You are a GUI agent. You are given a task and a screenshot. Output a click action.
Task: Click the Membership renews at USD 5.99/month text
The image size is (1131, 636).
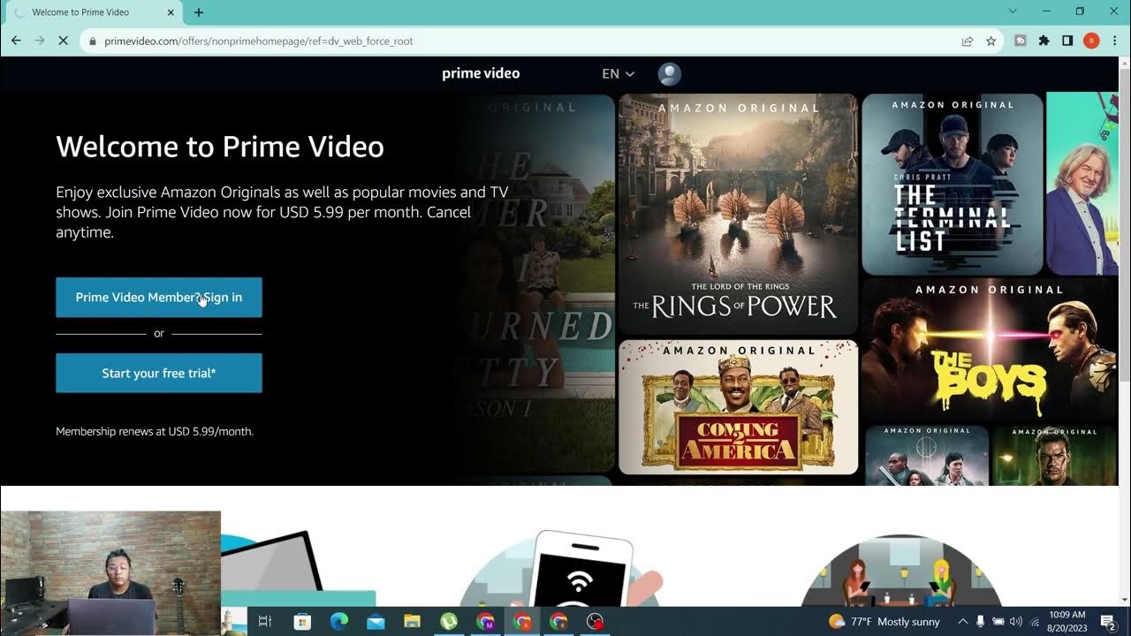155,431
